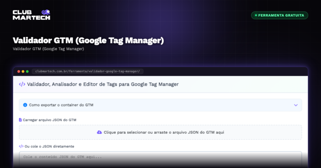Screen dimensions: 321x168
Task: Click the red window dot
Action: [19, 71]
